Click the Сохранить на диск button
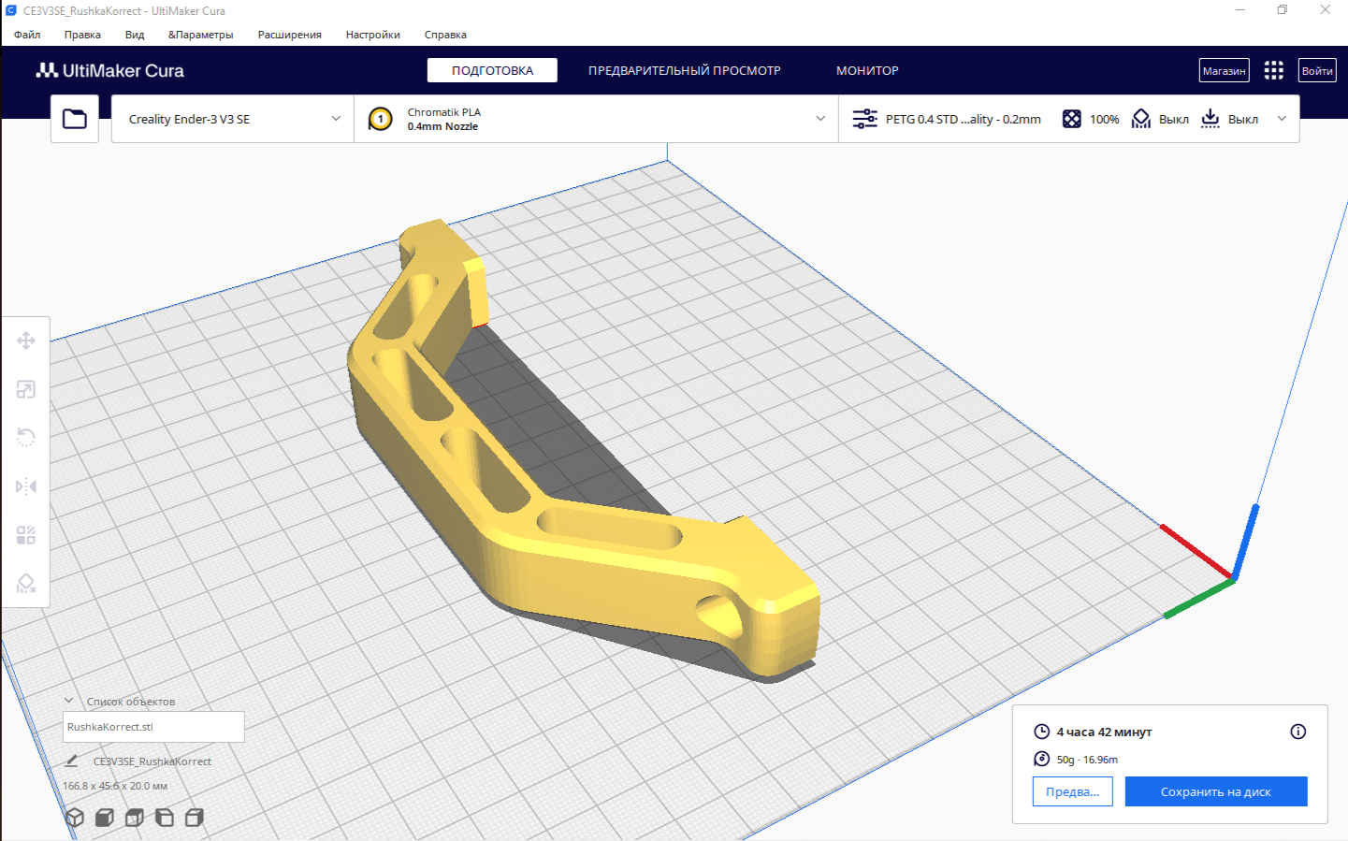The image size is (1348, 841). [x=1215, y=791]
